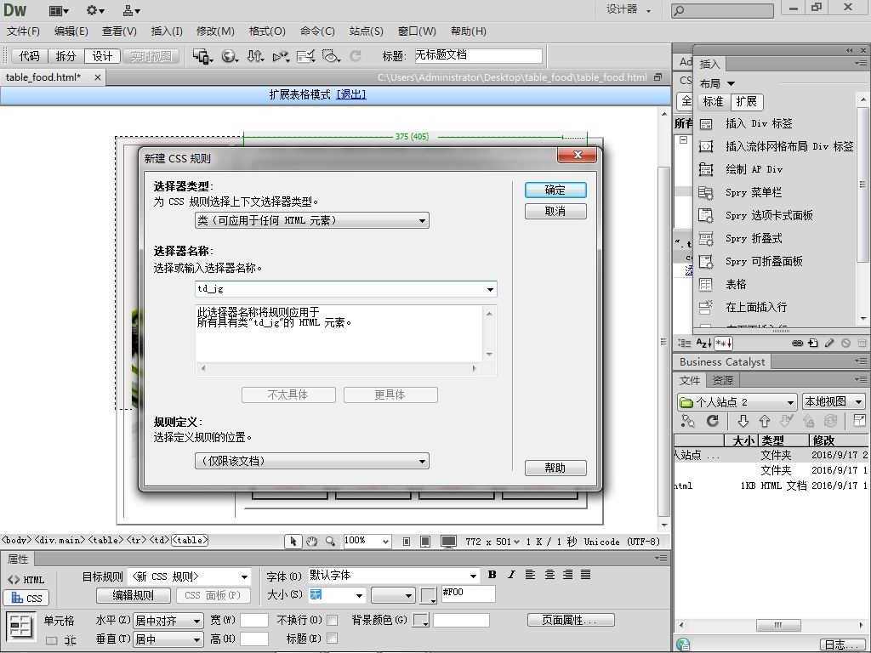Open the vertical alignment dropdown
Image resolution: width=871 pixels, height=653 pixels.
point(168,639)
